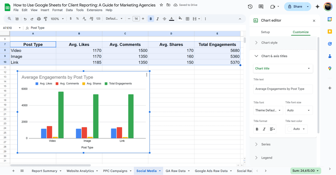336x175 pixels.
Task: Open Contacts side panel icon
Action: coord(330,56)
